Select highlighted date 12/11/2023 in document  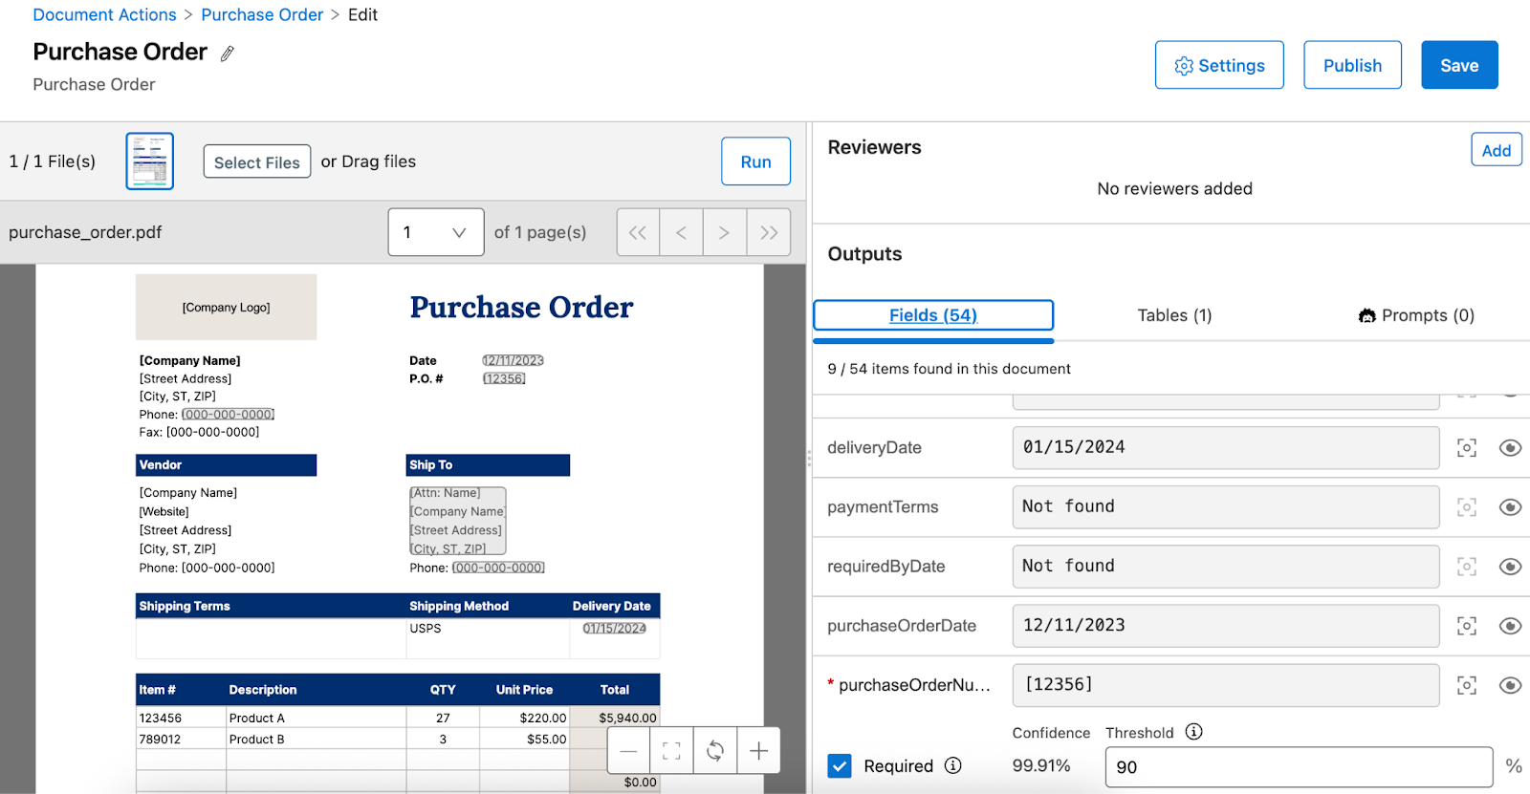pos(514,360)
